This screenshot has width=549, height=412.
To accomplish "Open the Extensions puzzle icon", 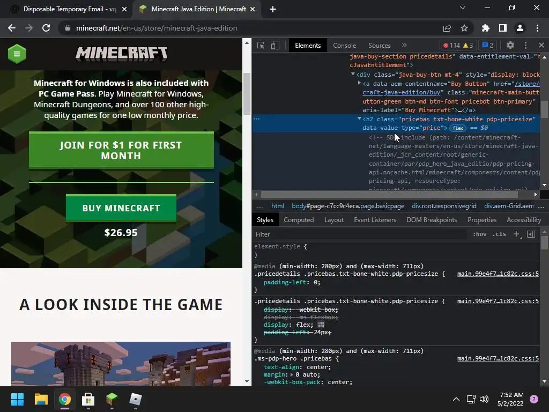I will click(485, 28).
